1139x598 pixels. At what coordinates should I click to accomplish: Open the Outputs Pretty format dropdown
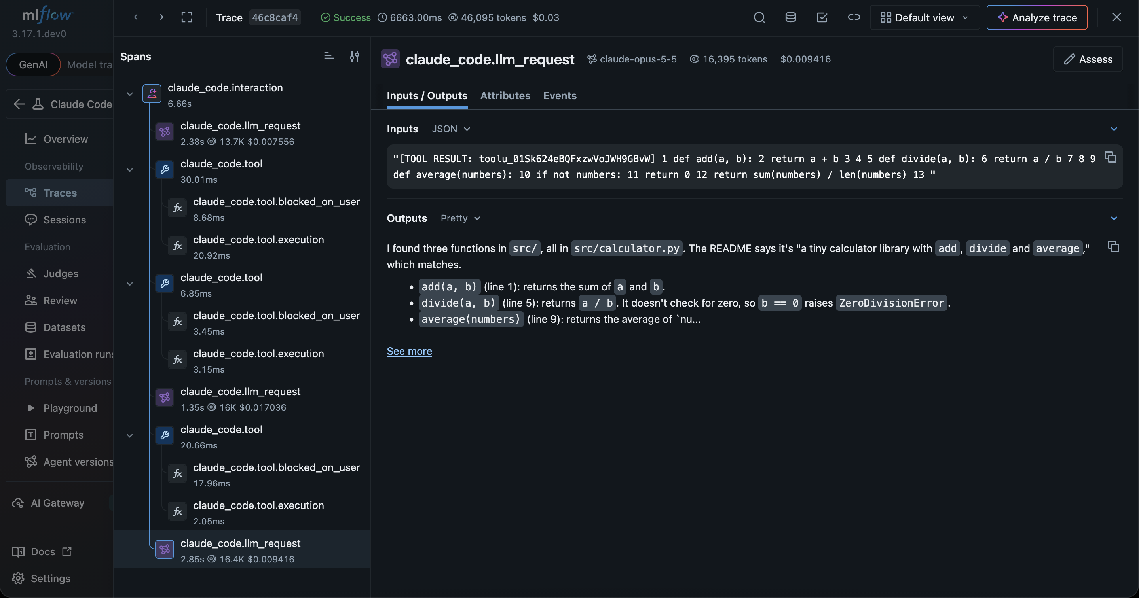click(461, 218)
